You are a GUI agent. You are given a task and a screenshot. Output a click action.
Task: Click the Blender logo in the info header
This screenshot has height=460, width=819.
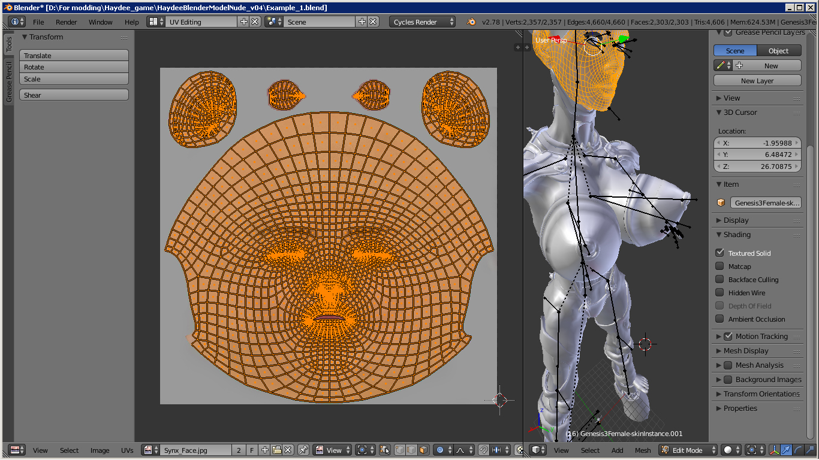click(471, 22)
